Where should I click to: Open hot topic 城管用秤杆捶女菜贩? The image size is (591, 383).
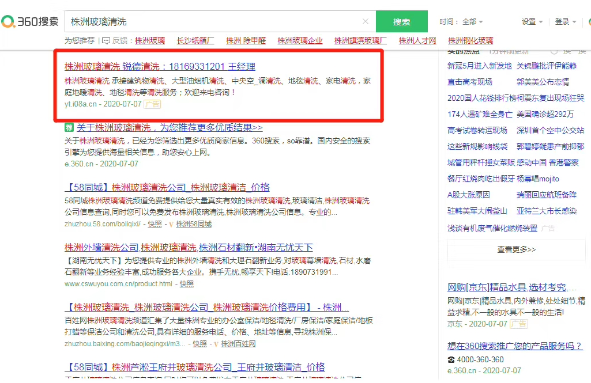coord(481,162)
